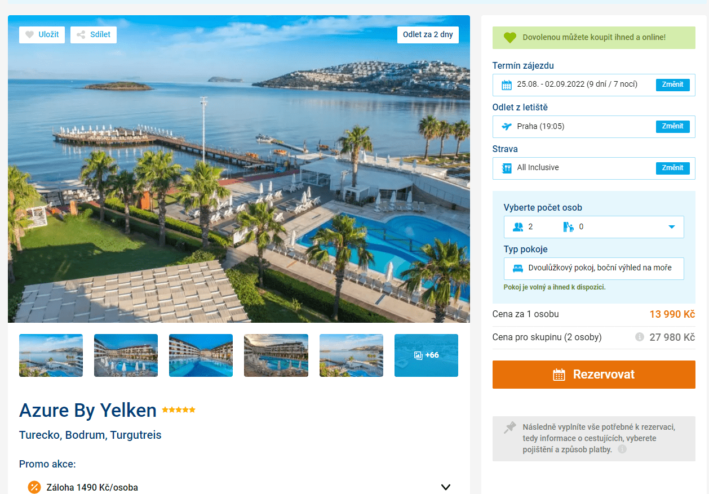This screenshot has width=709, height=494.
Task: Select the third pool thumbnail photo
Action: click(201, 355)
